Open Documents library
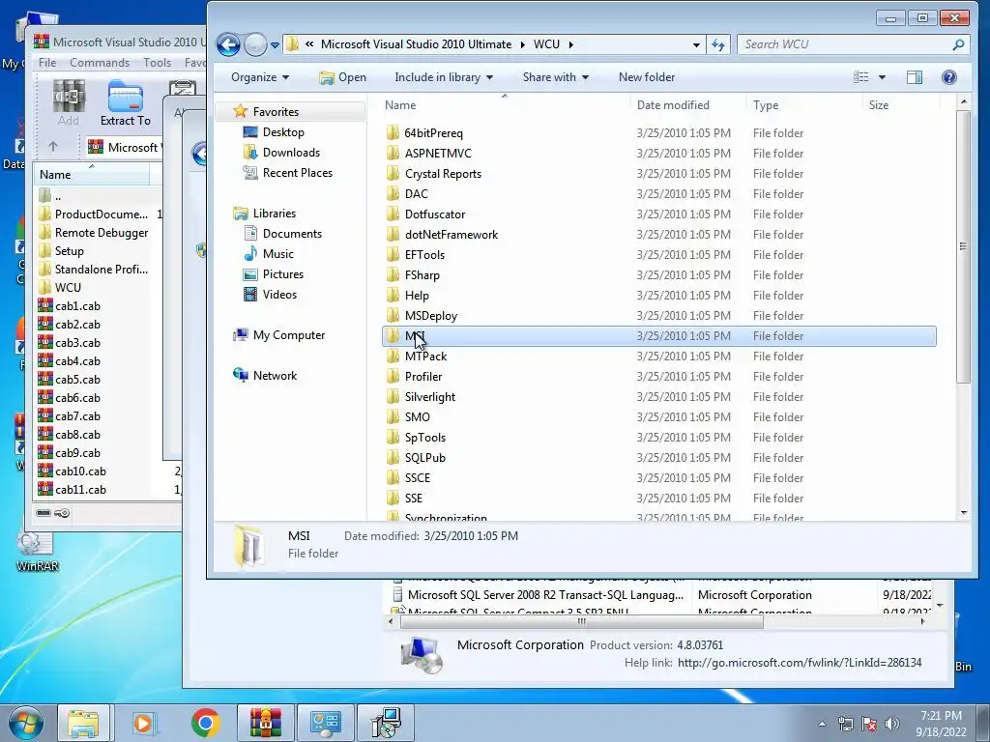 point(292,234)
